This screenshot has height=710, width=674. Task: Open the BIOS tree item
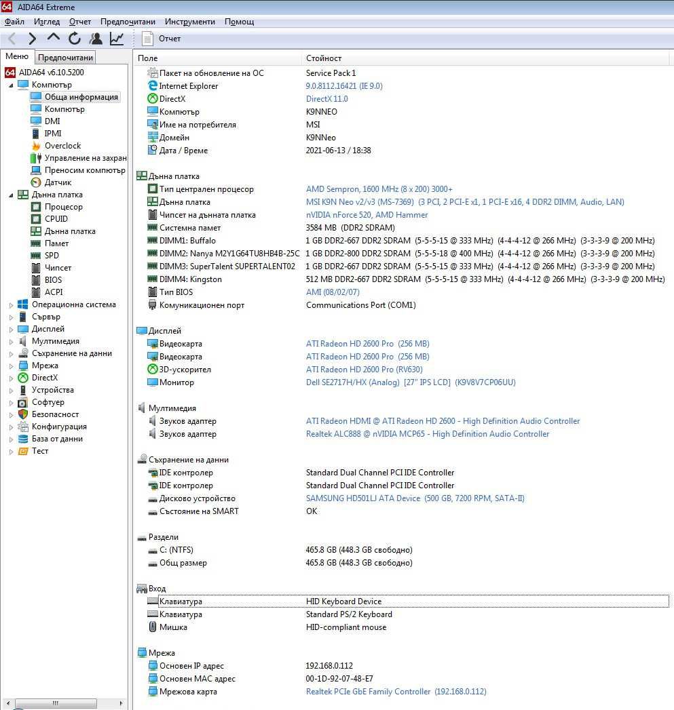pyautogui.click(x=53, y=280)
